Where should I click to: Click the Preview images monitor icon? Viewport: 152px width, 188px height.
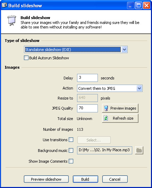click(x=106, y=108)
